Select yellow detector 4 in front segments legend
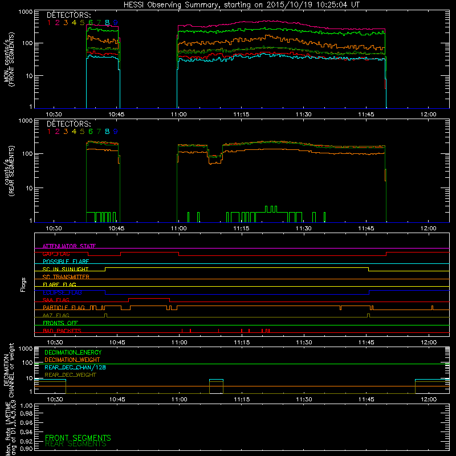Image resolution: width=456 pixels, height=456 pixels. click(x=74, y=23)
